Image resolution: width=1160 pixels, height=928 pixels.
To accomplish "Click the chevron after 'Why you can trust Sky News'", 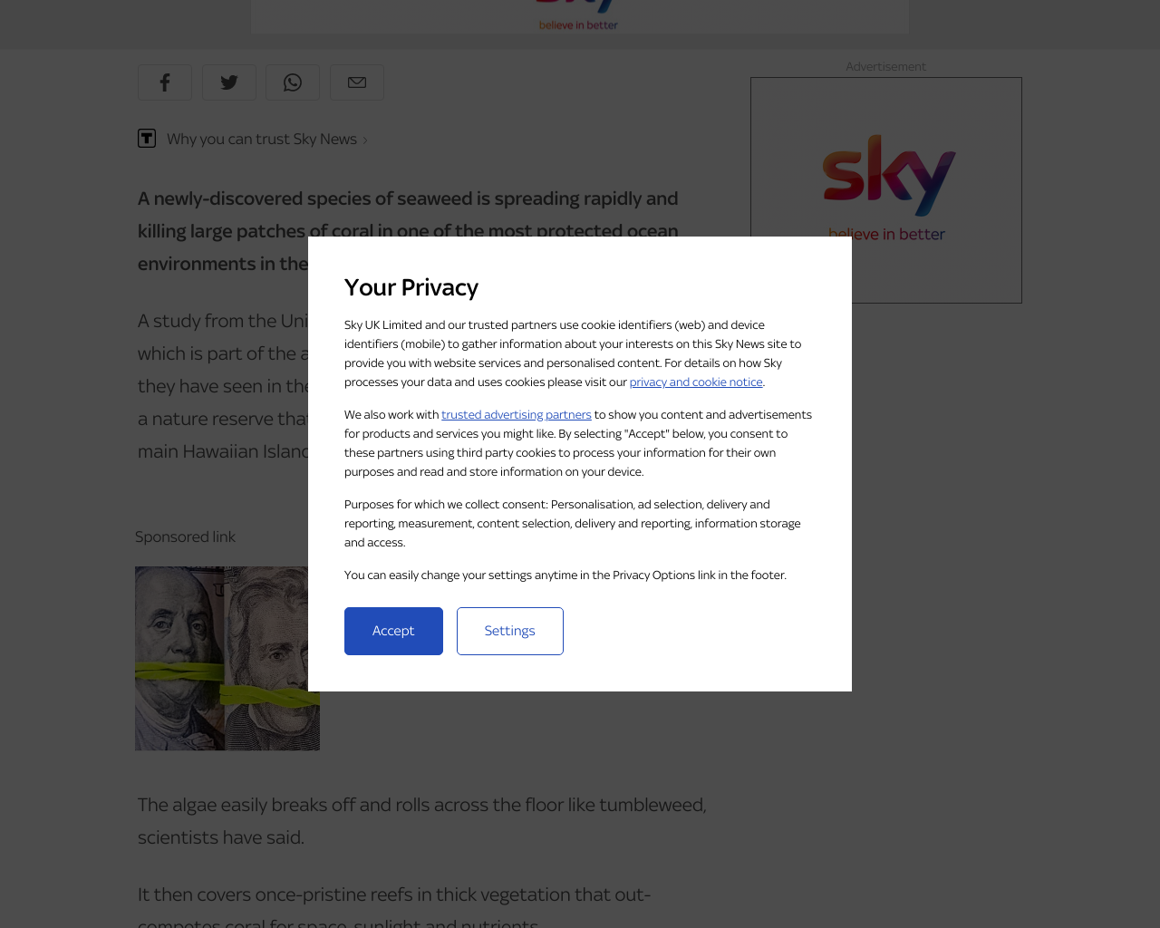I will (x=365, y=140).
